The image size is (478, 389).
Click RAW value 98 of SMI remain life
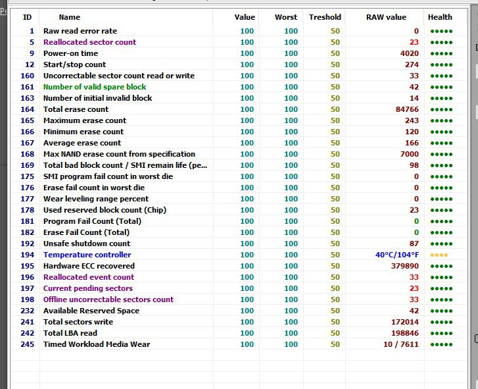click(x=414, y=165)
